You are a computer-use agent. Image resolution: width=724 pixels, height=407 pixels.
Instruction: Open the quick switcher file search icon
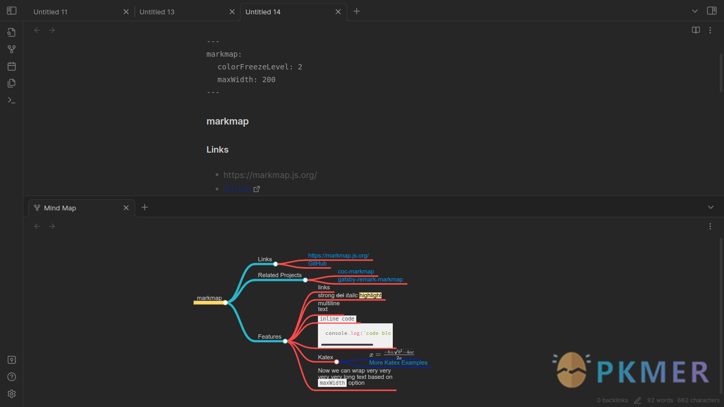(11, 32)
